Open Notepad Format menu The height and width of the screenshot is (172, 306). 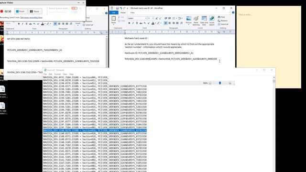(57, 74)
